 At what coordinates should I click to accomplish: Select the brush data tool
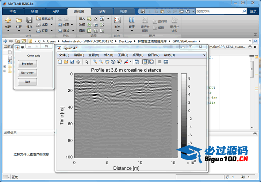126,62
